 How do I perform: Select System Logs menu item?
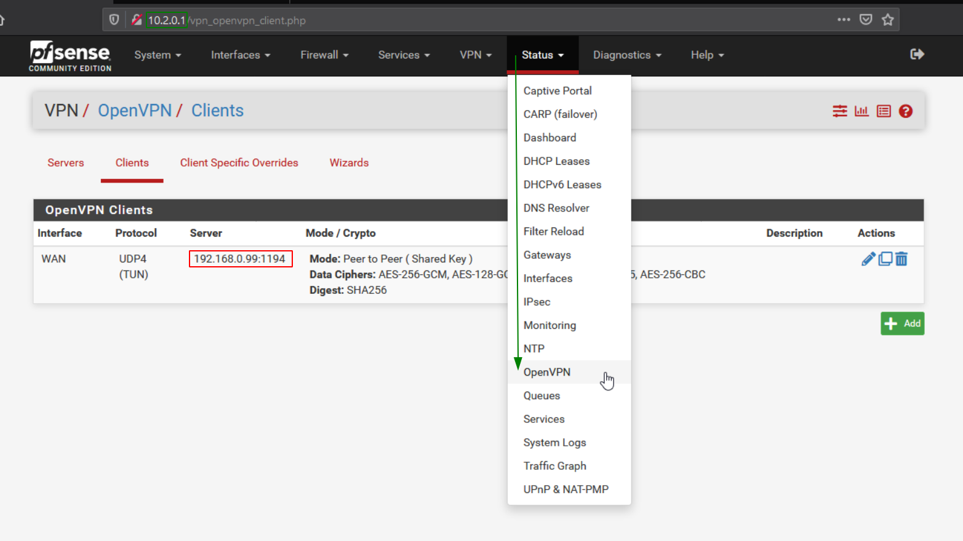click(569, 443)
